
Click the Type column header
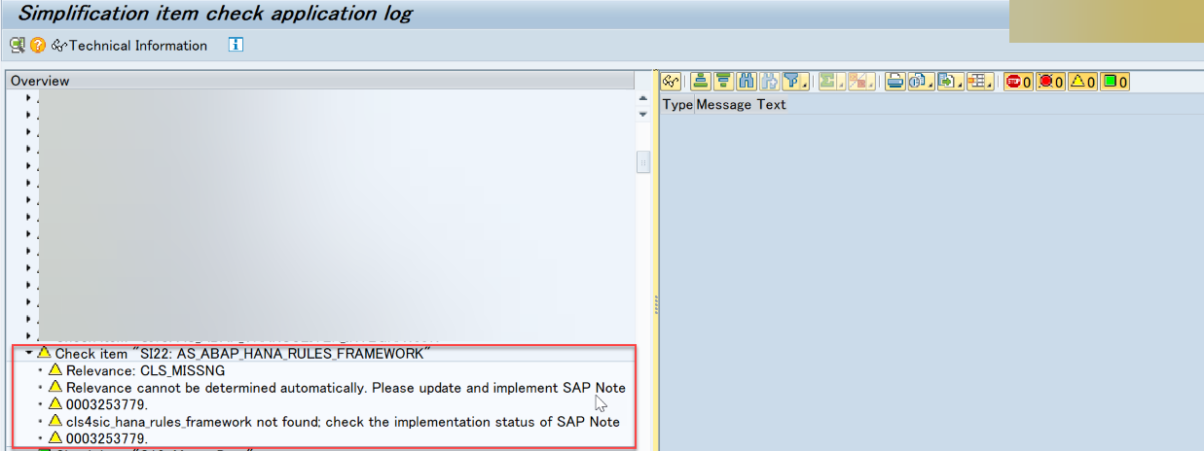(x=677, y=104)
